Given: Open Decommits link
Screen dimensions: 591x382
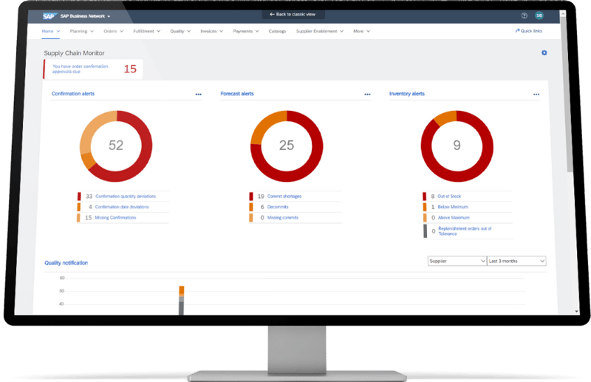Looking at the screenshot, I should click(x=278, y=207).
